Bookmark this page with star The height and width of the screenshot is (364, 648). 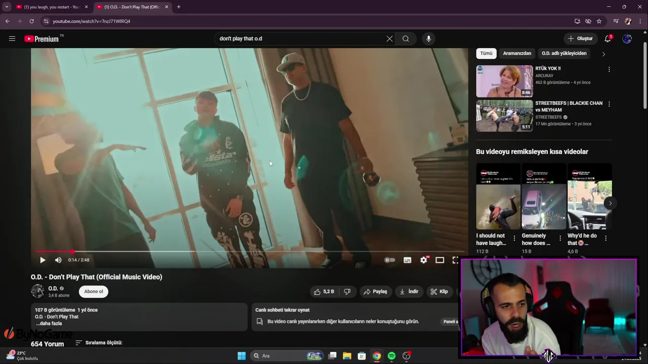point(599,21)
